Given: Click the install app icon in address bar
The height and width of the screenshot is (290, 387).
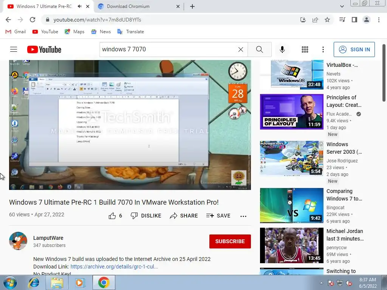Looking at the screenshot, I should (x=303, y=20).
